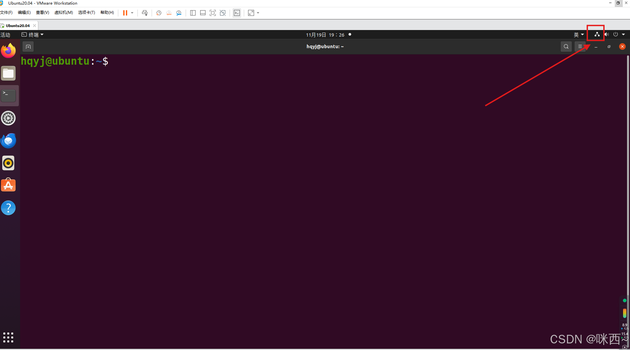This screenshot has height=350, width=630.
Task: Open a new terminal tab
Action: click(28, 47)
